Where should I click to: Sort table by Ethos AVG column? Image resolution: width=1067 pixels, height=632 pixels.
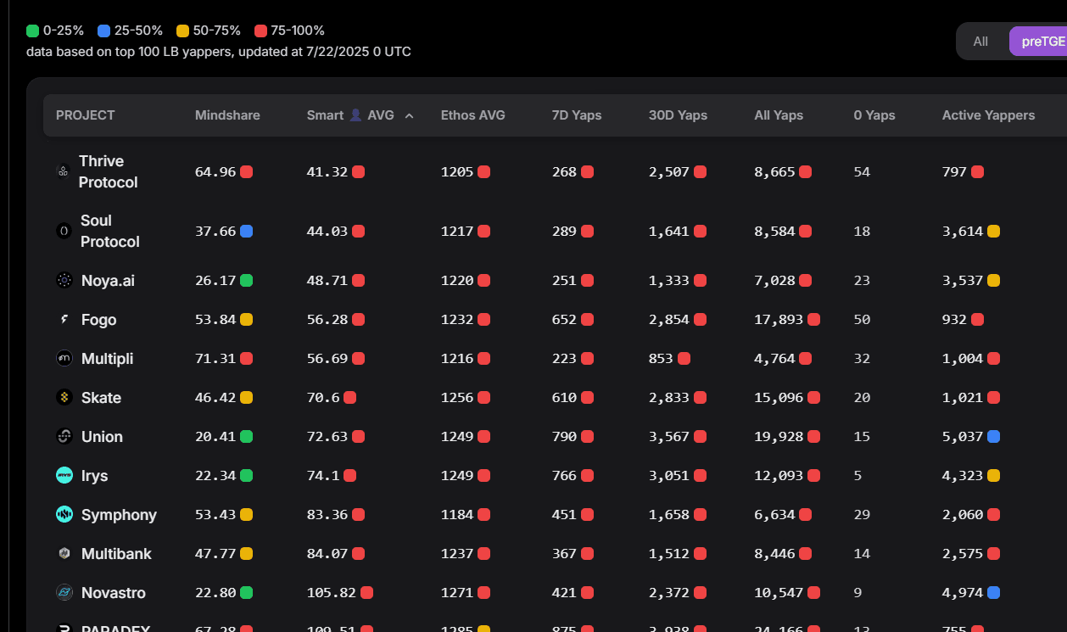tap(472, 115)
